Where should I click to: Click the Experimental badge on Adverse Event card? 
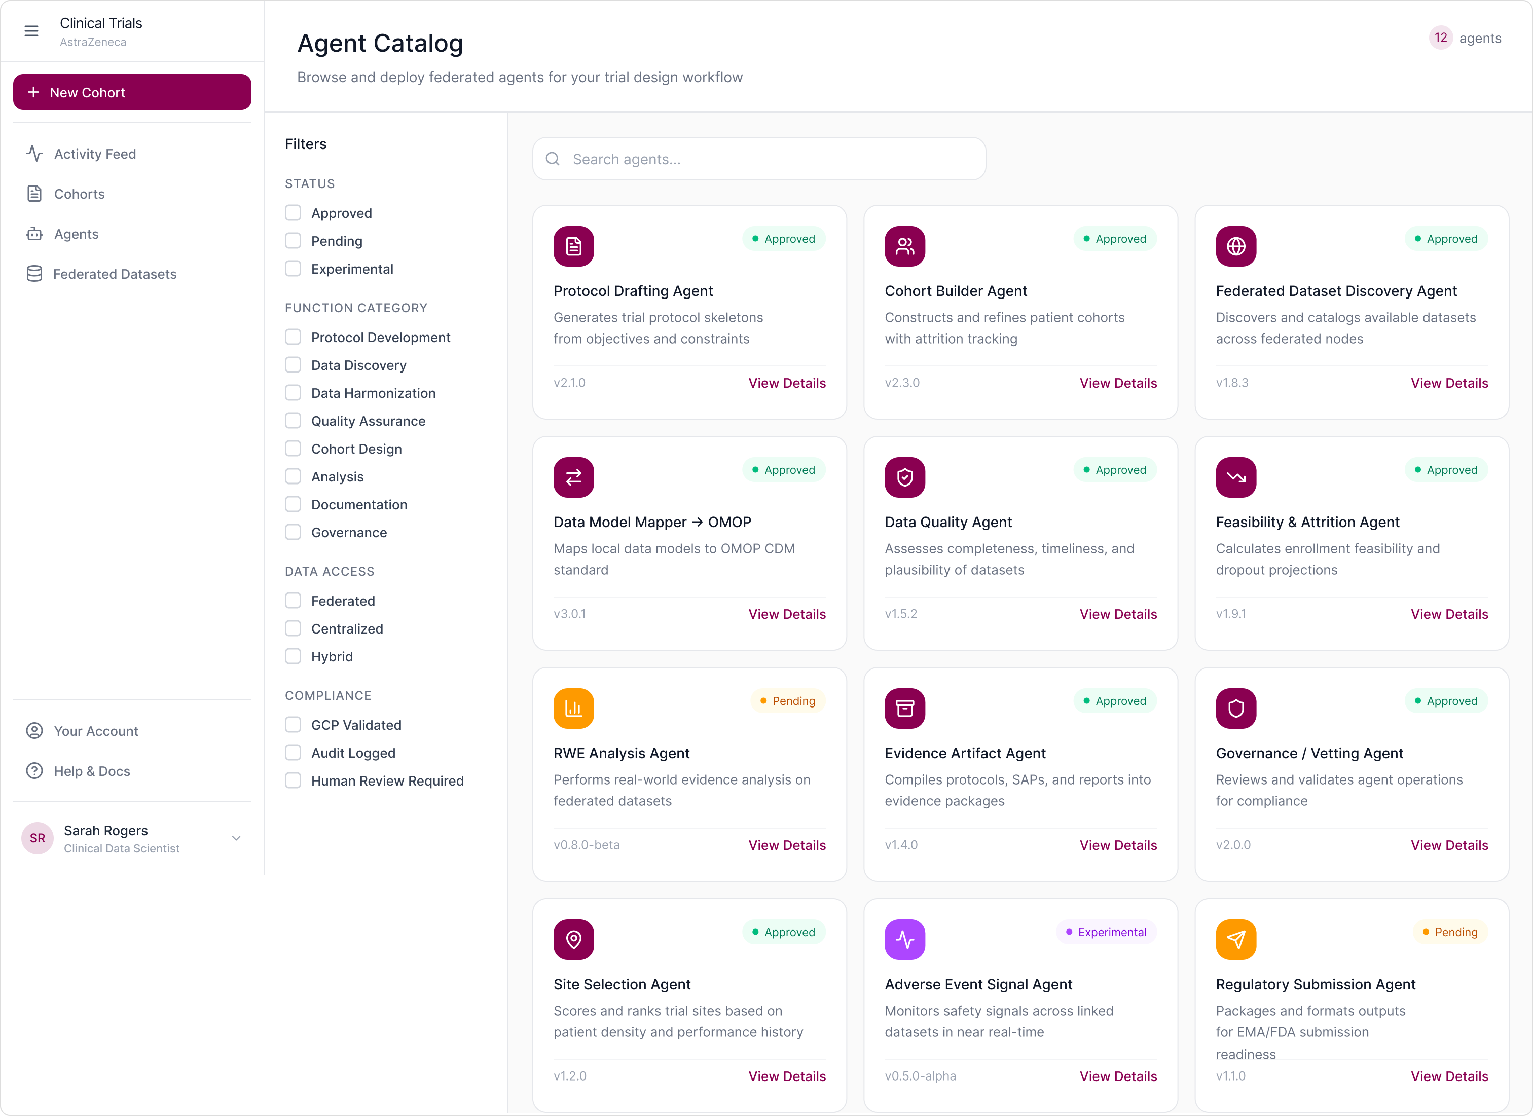1107,932
